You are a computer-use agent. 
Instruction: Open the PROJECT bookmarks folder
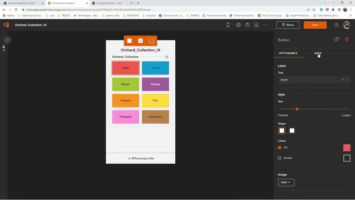click(64, 16)
